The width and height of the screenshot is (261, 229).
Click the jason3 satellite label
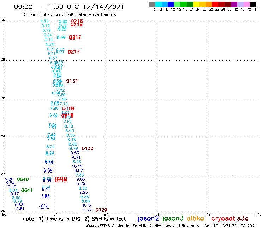tap(173, 218)
